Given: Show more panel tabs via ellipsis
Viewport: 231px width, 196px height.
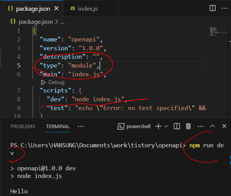Looking at the screenshot, I should click(x=81, y=127).
